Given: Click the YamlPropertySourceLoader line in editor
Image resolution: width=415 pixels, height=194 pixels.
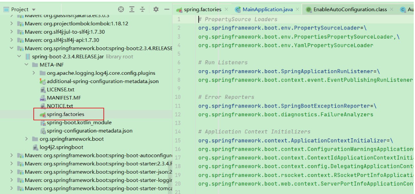Looking at the screenshot, I should pos(286,45).
